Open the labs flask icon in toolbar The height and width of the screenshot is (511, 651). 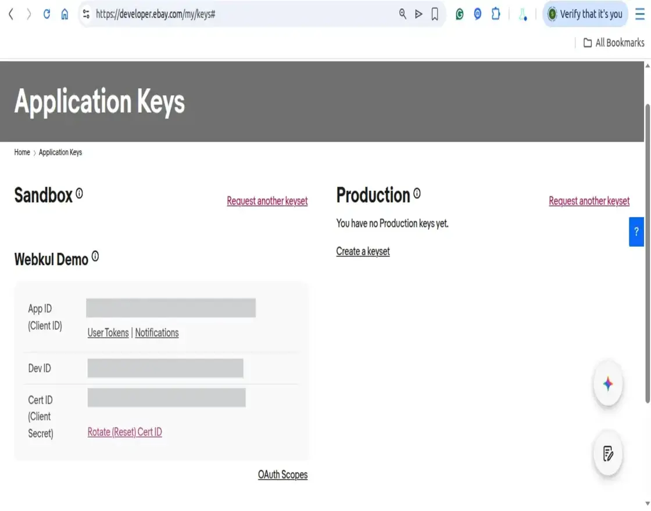tap(523, 15)
